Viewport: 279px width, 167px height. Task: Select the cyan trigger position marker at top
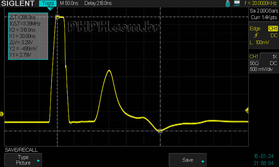tap(50, 9)
